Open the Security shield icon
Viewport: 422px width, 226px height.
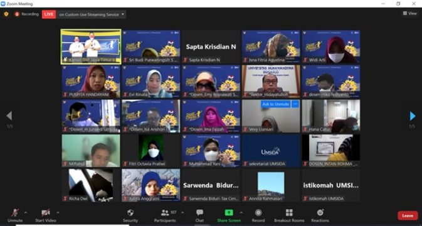(x=130, y=213)
